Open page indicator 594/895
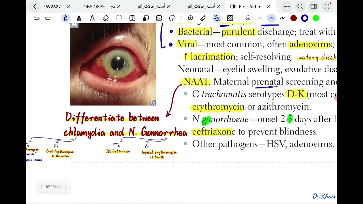 click(x=53, y=186)
